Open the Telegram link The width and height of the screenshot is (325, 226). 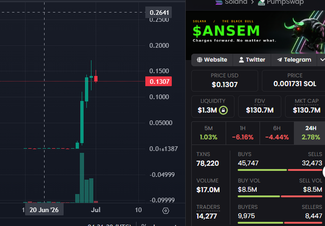click(294, 60)
